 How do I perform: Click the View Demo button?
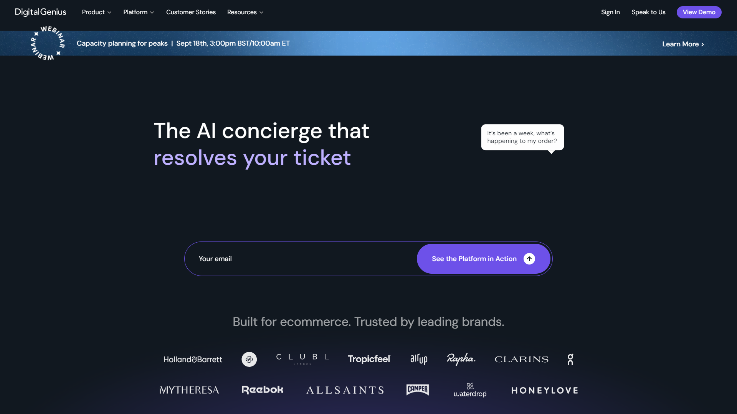click(x=699, y=12)
